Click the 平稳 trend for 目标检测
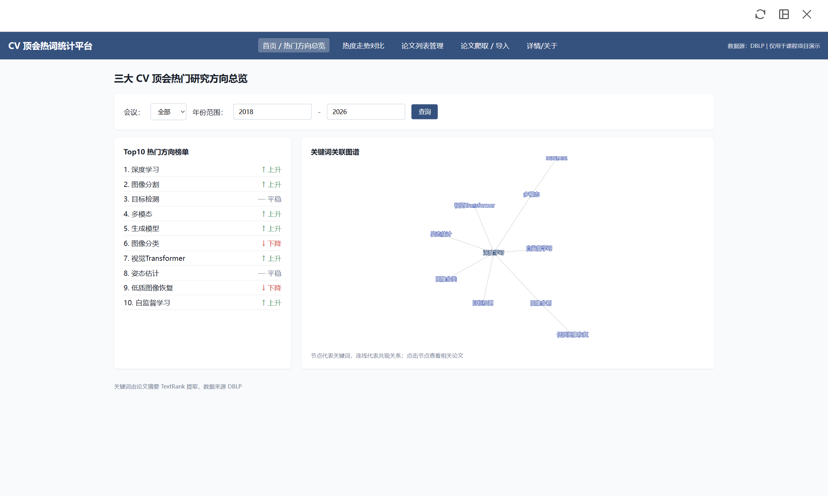 [270, 199]
